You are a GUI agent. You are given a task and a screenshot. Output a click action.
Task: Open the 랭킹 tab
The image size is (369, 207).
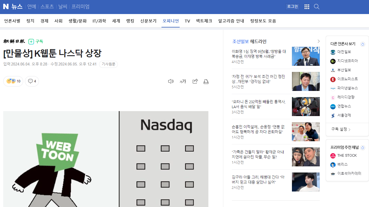click(130, 21)
